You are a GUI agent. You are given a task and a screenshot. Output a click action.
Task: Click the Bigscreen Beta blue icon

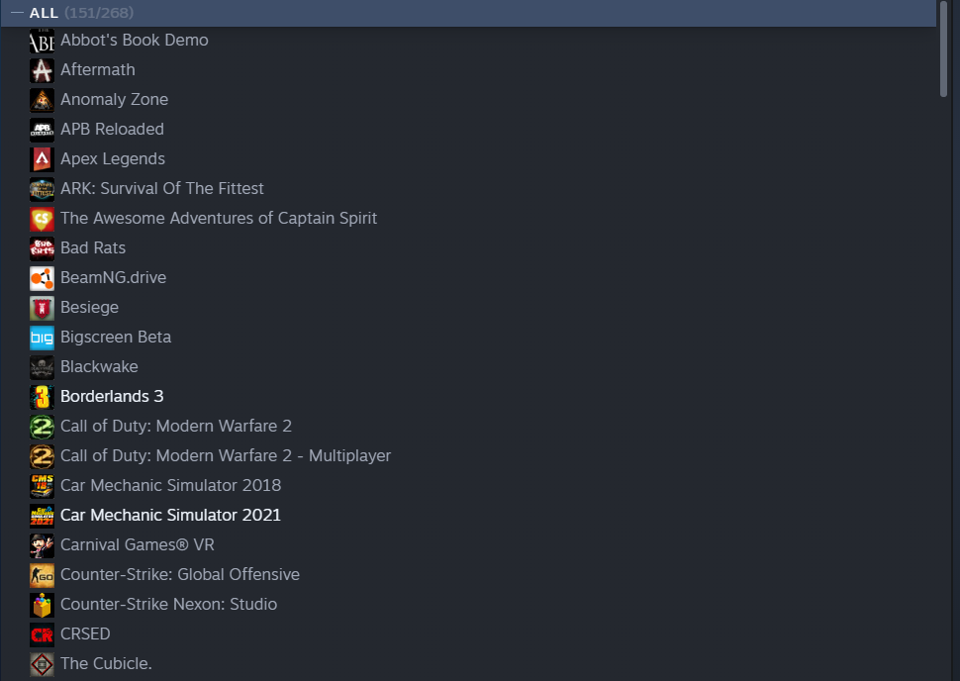point(42,337)
